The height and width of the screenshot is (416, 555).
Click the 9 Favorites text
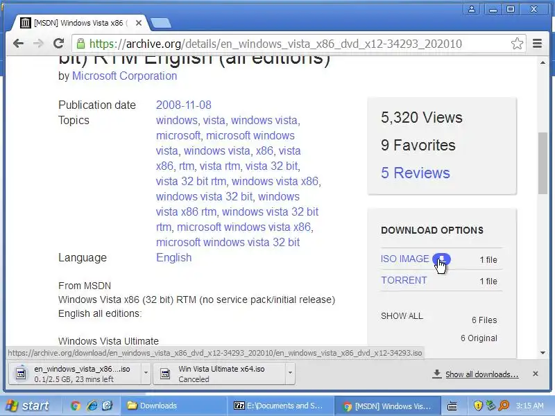(x=418, y=145)
